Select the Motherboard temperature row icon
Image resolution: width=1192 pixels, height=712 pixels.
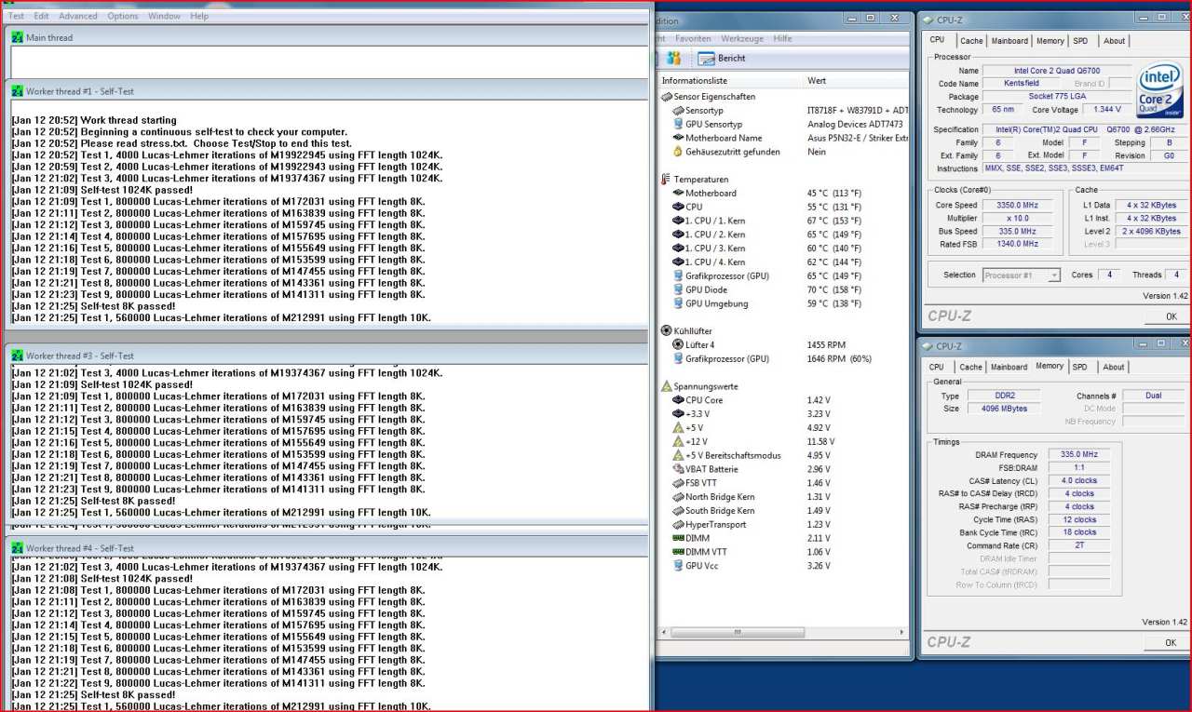coord(677,193)
